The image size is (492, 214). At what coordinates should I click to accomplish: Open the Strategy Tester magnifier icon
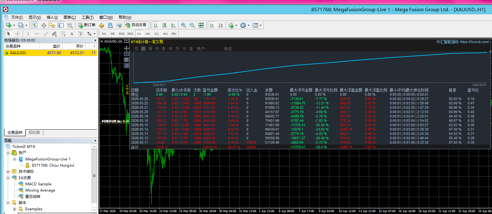70,25
